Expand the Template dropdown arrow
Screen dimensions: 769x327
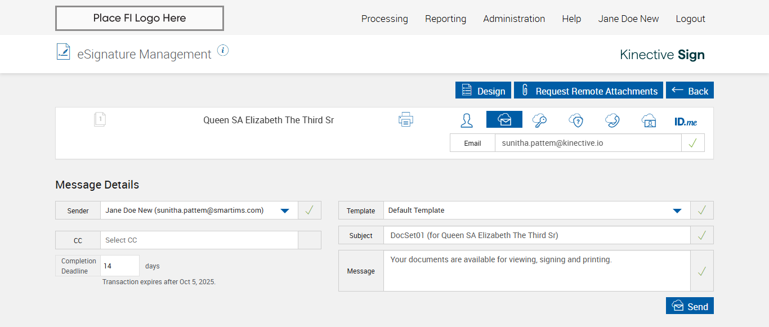(x=677, y=210)
